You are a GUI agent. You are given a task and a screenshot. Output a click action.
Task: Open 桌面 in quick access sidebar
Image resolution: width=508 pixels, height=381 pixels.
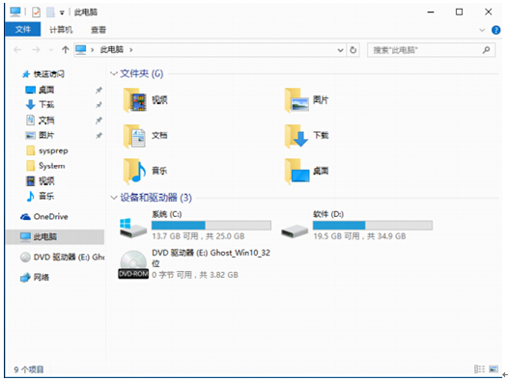point(46,90)
